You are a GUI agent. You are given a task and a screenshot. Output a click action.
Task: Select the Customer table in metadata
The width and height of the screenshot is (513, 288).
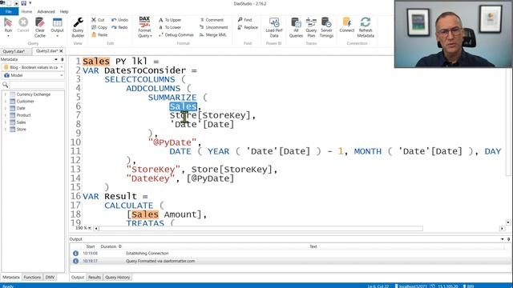click(x=25, y=102)
